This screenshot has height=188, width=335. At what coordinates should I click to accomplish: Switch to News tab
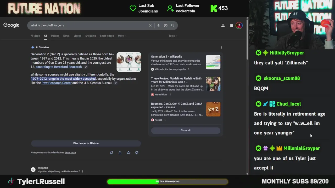tap(66, 36)
